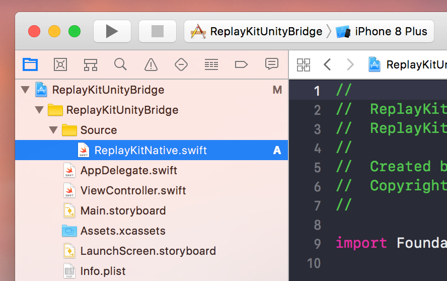The image size is (447, 281).
Task: Show the Source Control navigator
Action: [x=60, y=64]
